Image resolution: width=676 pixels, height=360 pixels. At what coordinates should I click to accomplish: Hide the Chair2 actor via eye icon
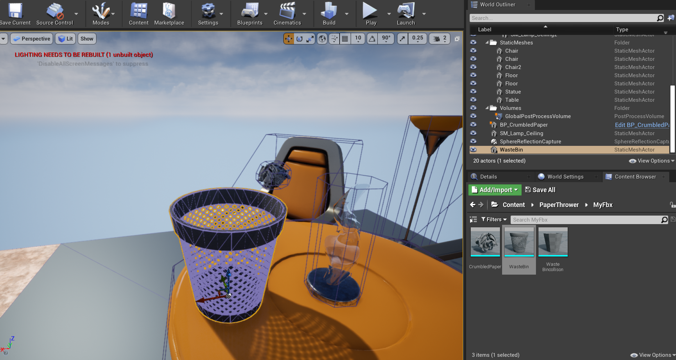(473, 67)
